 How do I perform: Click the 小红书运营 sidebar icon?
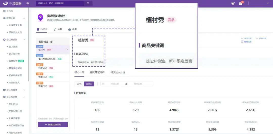pyautogui.click(x=4, y=97)
